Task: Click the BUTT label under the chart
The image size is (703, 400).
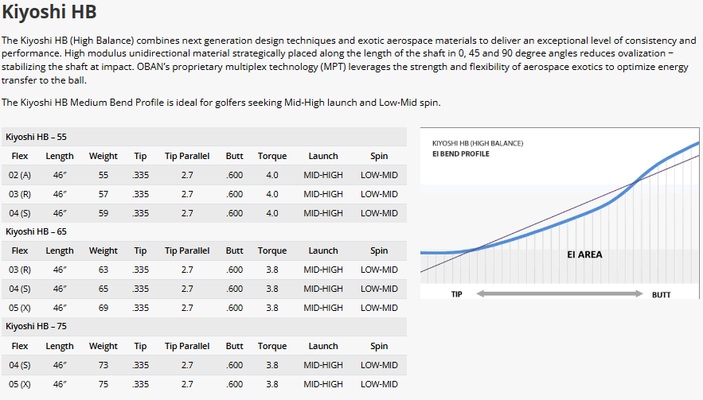Action: pyautogui.click(x=662, y=295)
